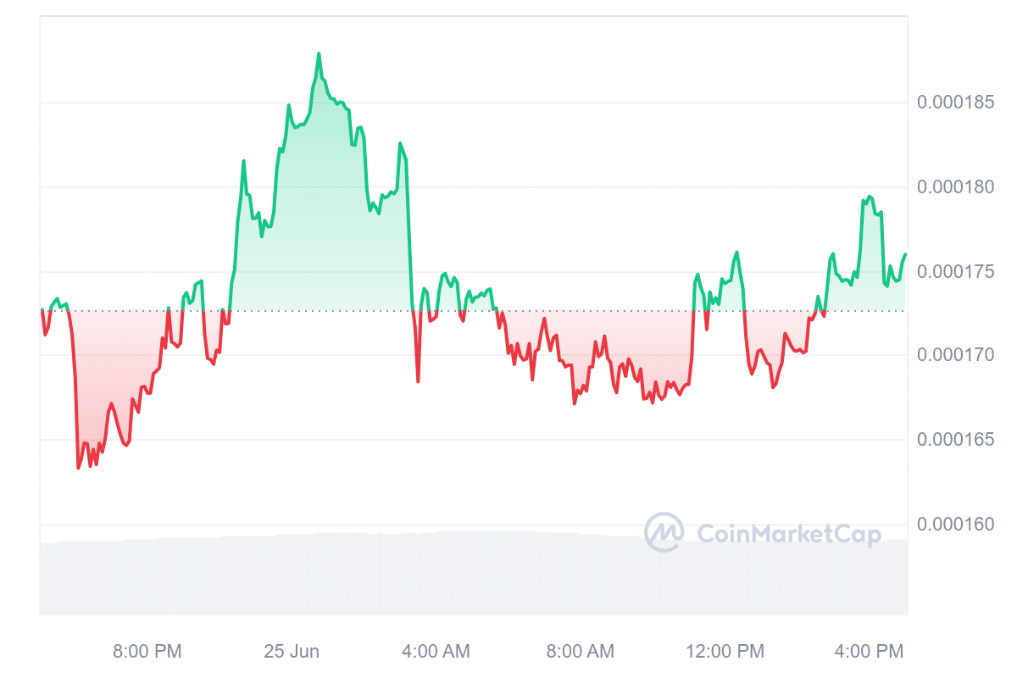The image size is (1017, 678).
Task: Click the lowest red trough of the price line
Action: [78, 468]
